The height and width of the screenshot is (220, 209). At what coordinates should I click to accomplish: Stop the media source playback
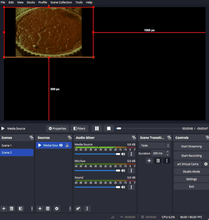tap(109, 128)
